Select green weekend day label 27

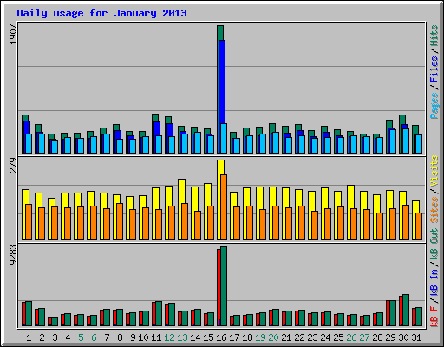364,337
